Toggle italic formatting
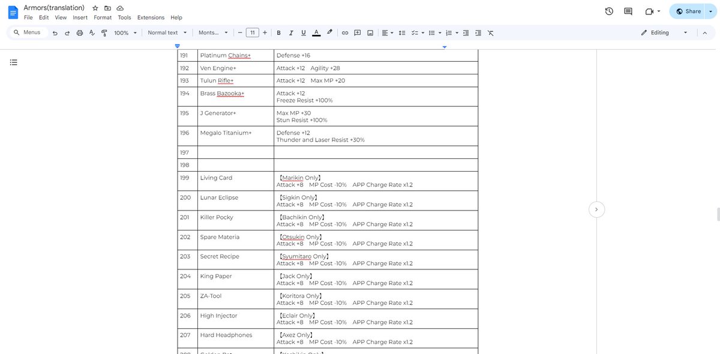Image resolution: width=720 pixels, height=354 pixels. coord(291,33)
